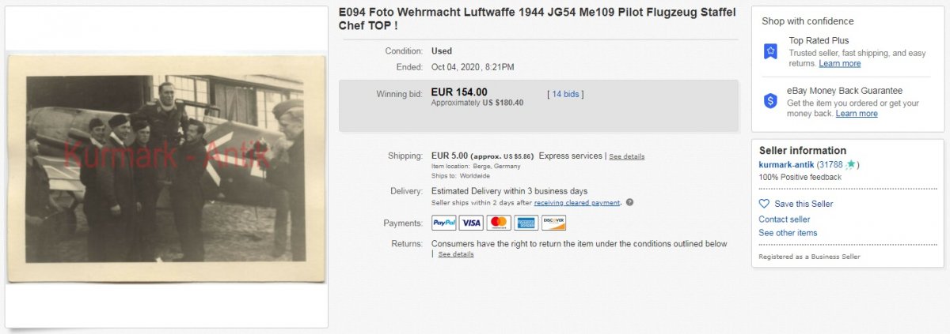
Task: Open Learn more for Top Rated Plus
Action: coord(839,63)
